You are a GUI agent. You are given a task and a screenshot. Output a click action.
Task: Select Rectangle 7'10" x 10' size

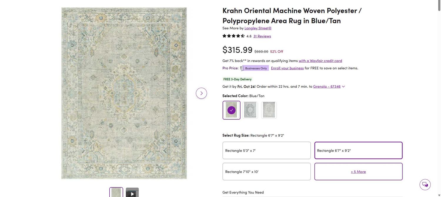(x=266, y=172)
